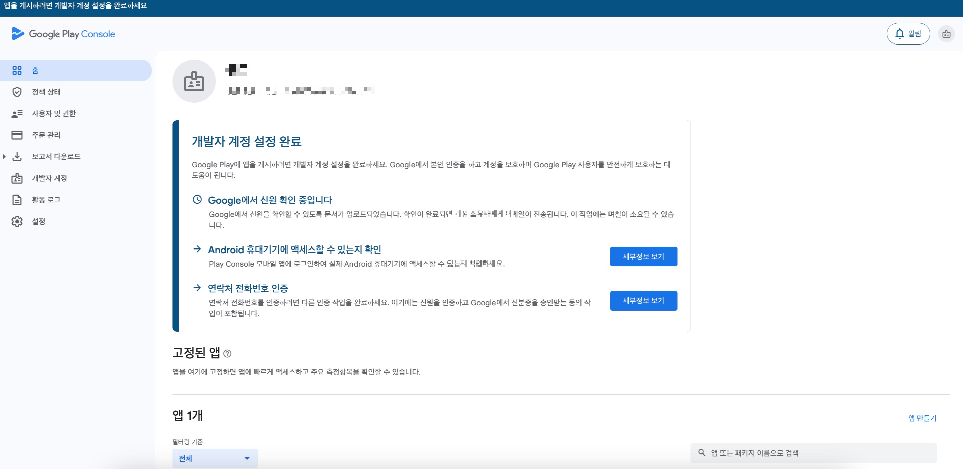The image size is (963, 469).
Task: Click the 보고서 다운로드 download icon
Action: [x=17, y=156]
